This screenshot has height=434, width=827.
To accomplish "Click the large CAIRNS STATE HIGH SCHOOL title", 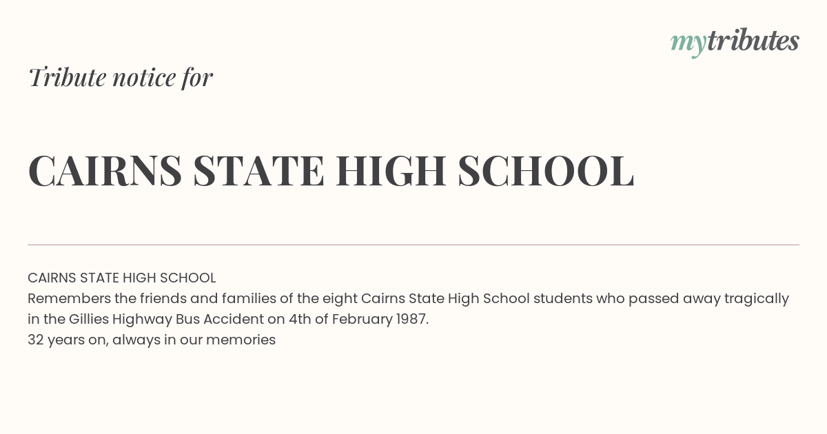I will [x=331, y=171].
